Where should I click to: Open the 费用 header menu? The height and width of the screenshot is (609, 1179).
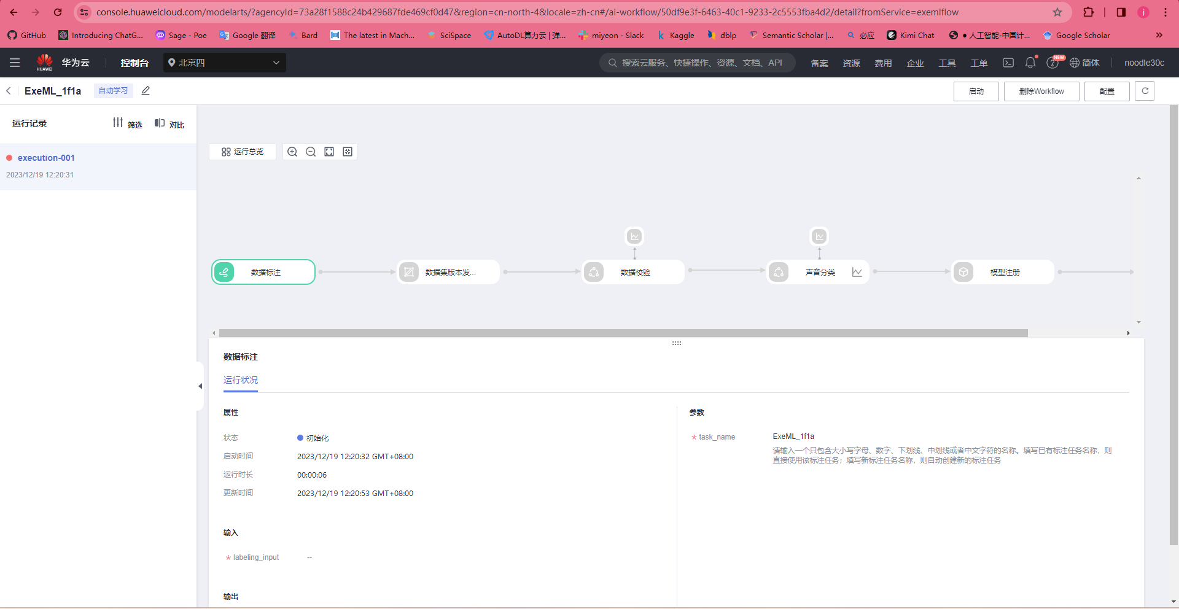tap(883, 63)
